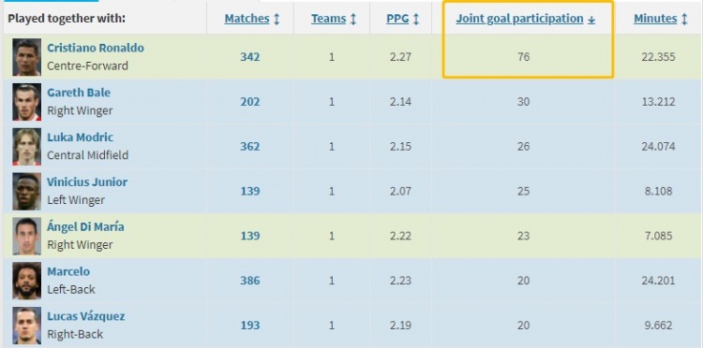
Task: Open Vinicius Junior player link
Action: [87, 182]
